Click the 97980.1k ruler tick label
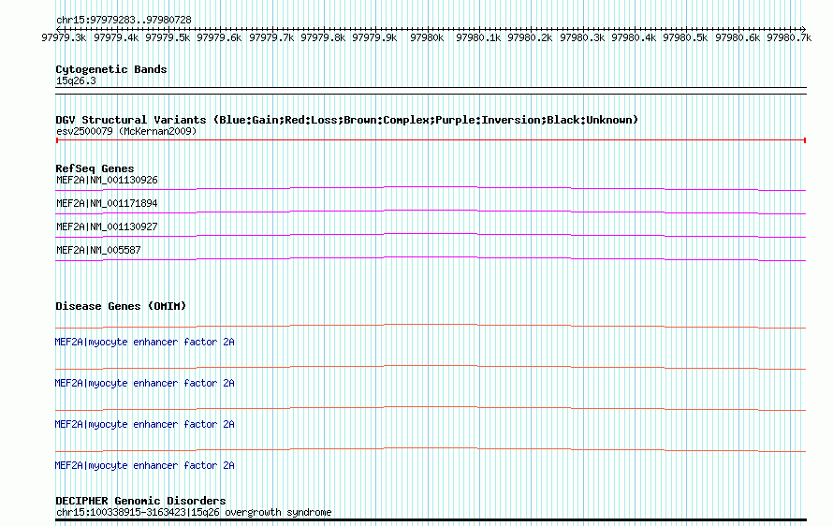This screenshot has width=833, height=526. 478,37
